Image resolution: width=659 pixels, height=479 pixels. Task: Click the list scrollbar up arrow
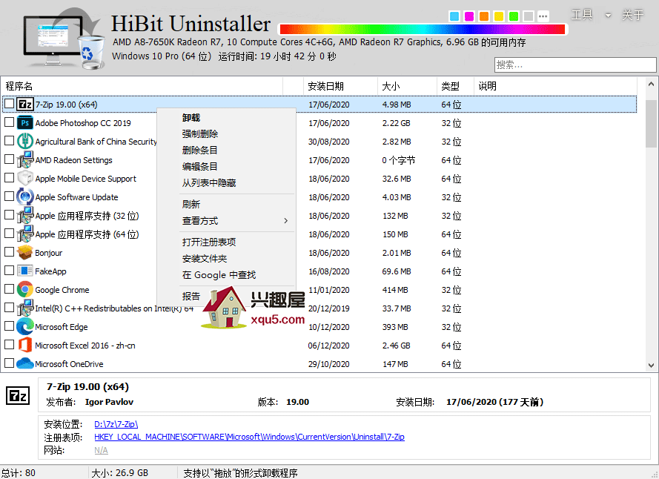tap(651, 84)
